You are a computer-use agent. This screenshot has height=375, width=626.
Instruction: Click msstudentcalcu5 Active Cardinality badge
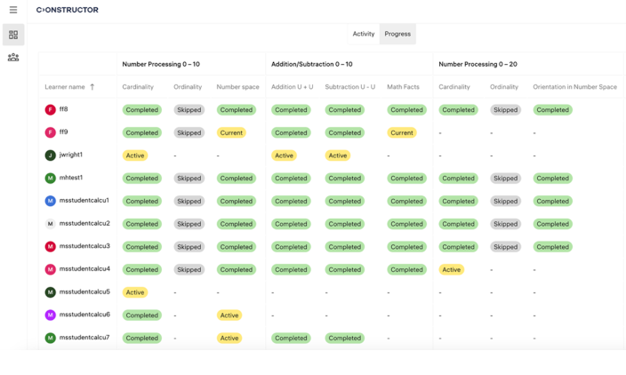135,292
